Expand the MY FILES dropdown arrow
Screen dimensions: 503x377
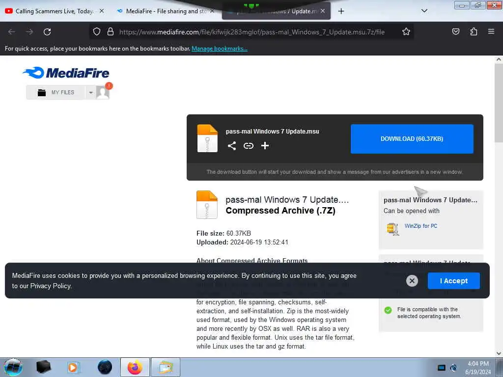pos(91,93)
